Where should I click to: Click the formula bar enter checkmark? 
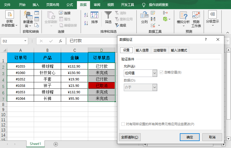point(51,41)
